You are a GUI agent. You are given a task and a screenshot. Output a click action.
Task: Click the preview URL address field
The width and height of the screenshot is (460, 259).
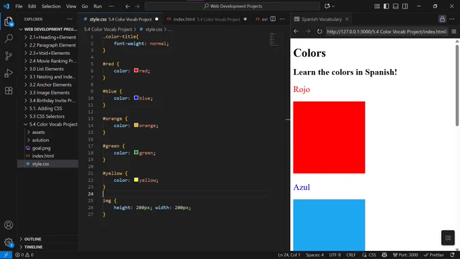point(387,32)
